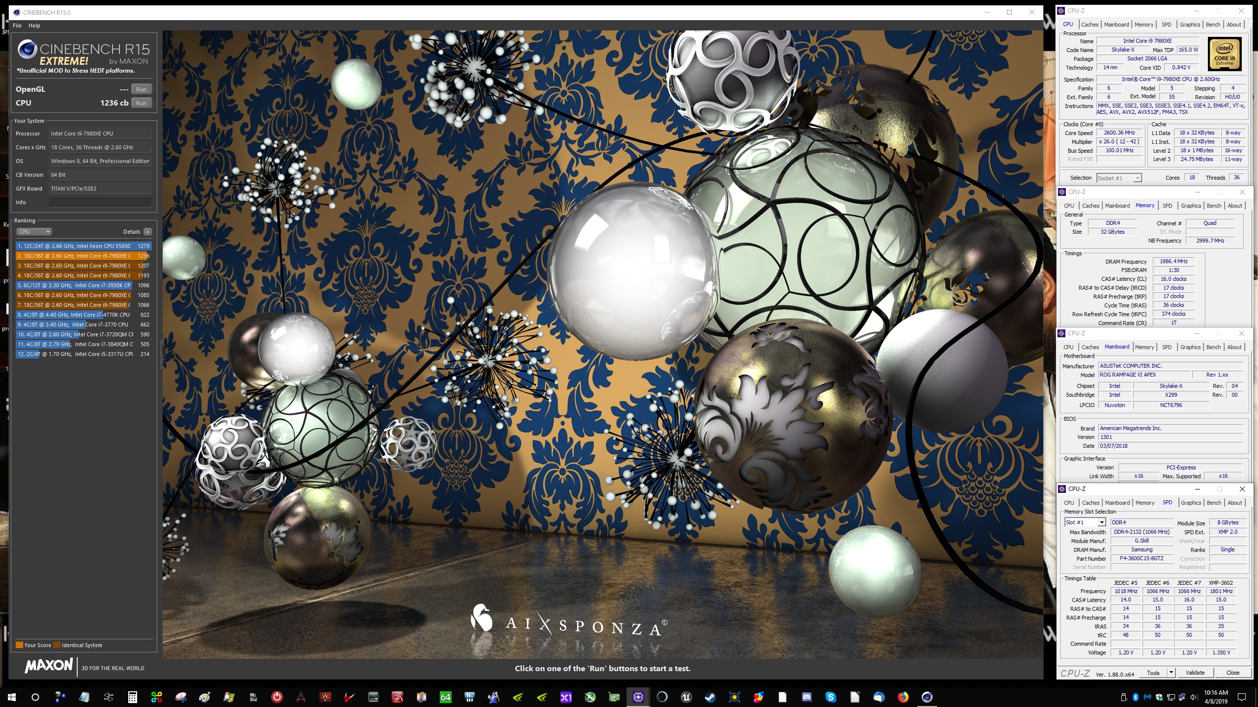Select ranking row Intel Core i7-4770K
The height and width of the screenshot is (707, 1258).
tap(83, 315)
